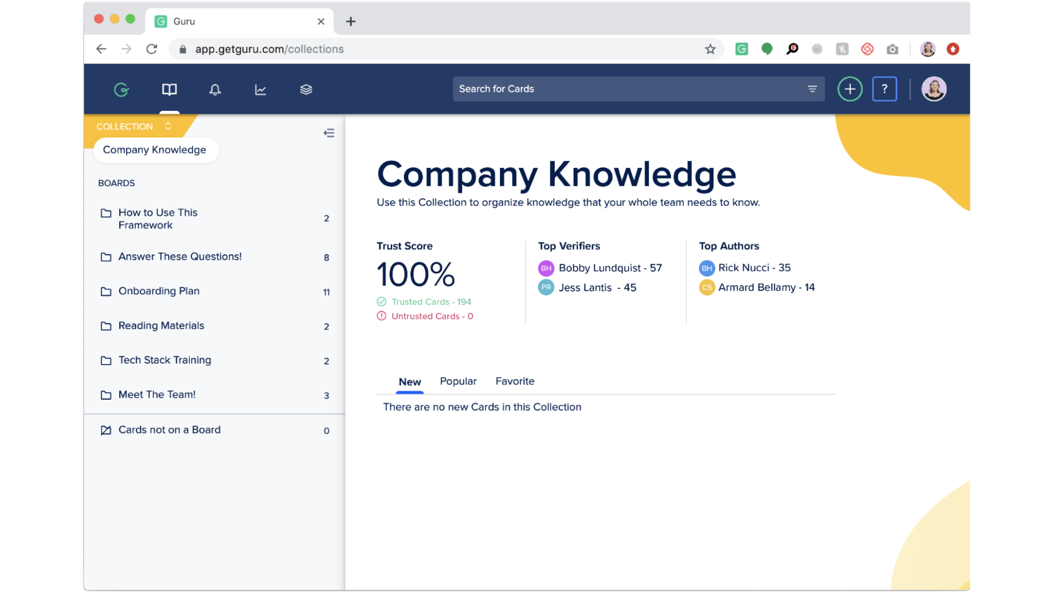Switch to the Favorite tab

coord(515,381)
